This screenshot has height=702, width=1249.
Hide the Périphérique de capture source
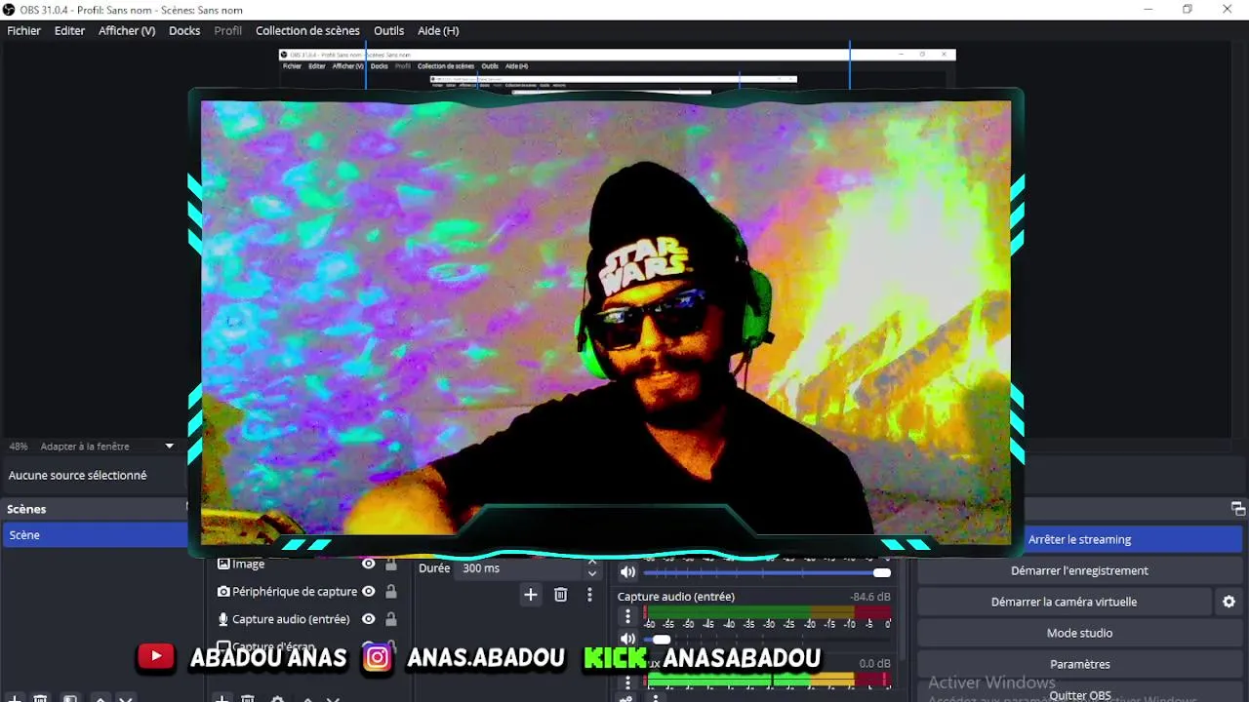pyautogui.click(x=368, y=592)
